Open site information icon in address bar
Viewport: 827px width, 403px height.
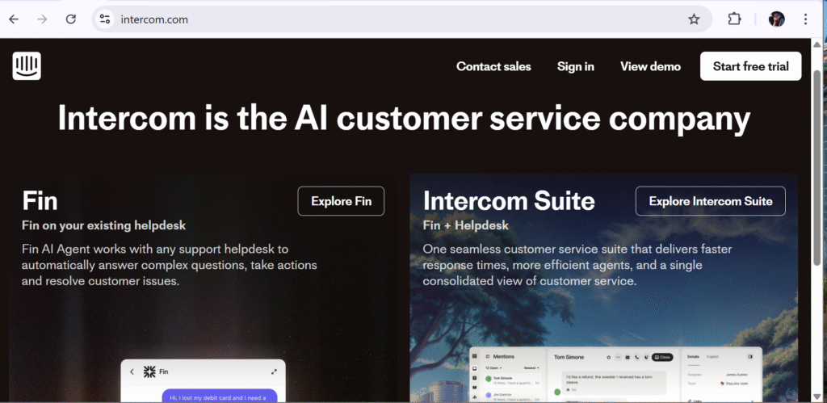coord(105,19)
